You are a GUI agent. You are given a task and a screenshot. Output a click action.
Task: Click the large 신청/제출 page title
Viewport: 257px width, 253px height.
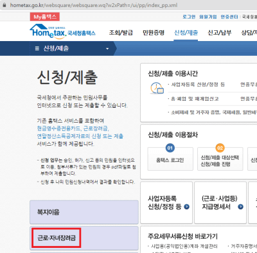pos(67,77)
